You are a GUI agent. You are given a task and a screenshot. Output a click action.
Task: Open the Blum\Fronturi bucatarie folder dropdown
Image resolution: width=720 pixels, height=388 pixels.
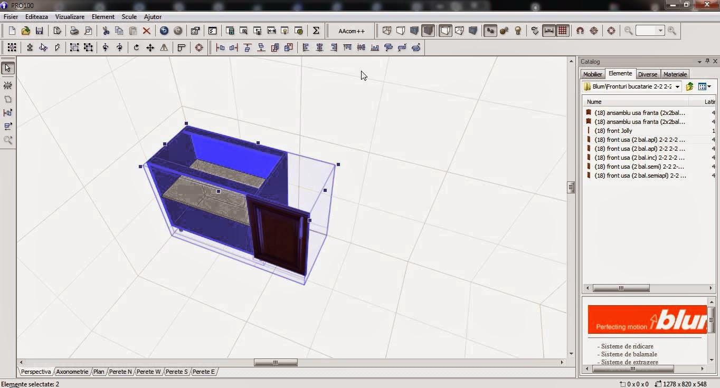tap(677, 87)
